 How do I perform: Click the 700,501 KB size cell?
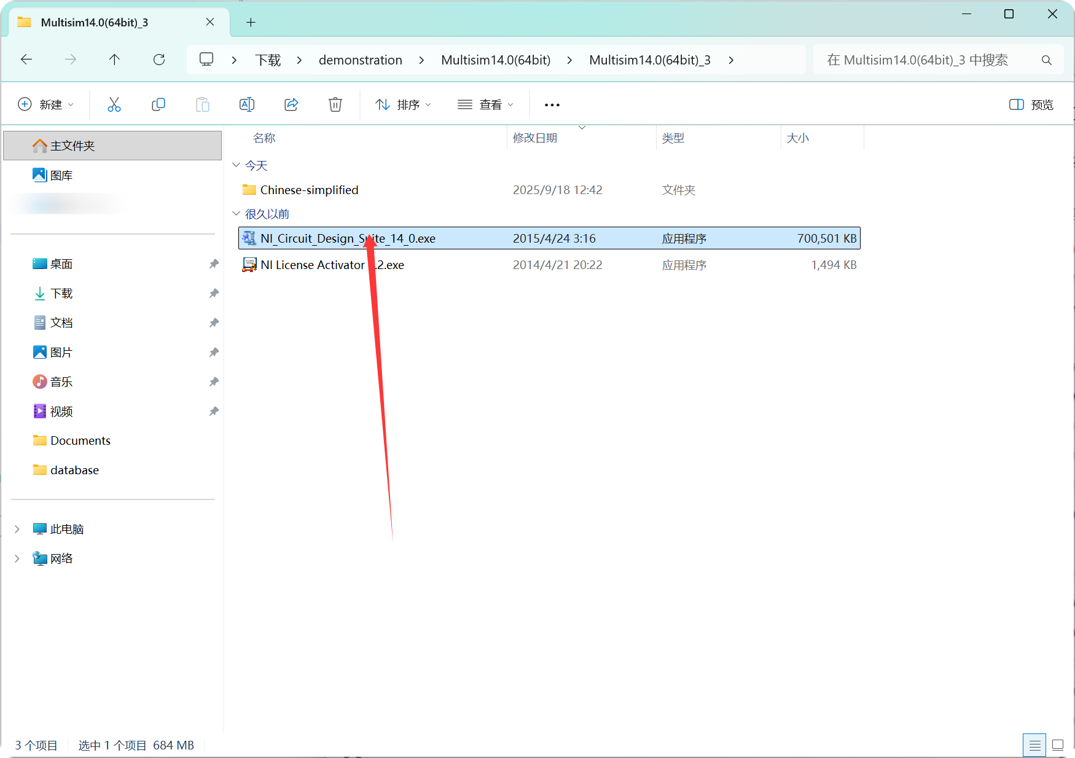coord(827,238)
